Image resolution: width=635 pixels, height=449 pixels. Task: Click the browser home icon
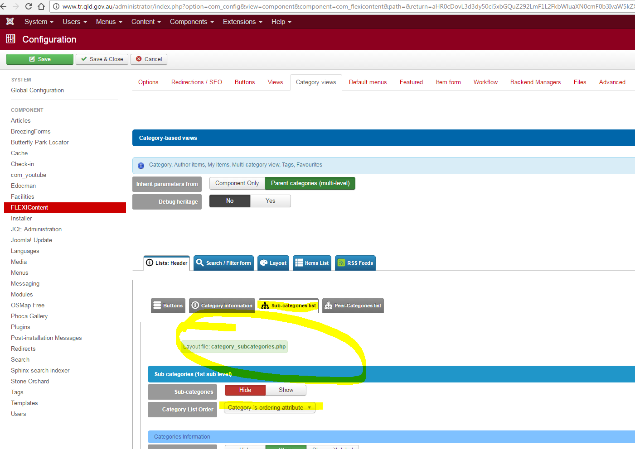41,6
